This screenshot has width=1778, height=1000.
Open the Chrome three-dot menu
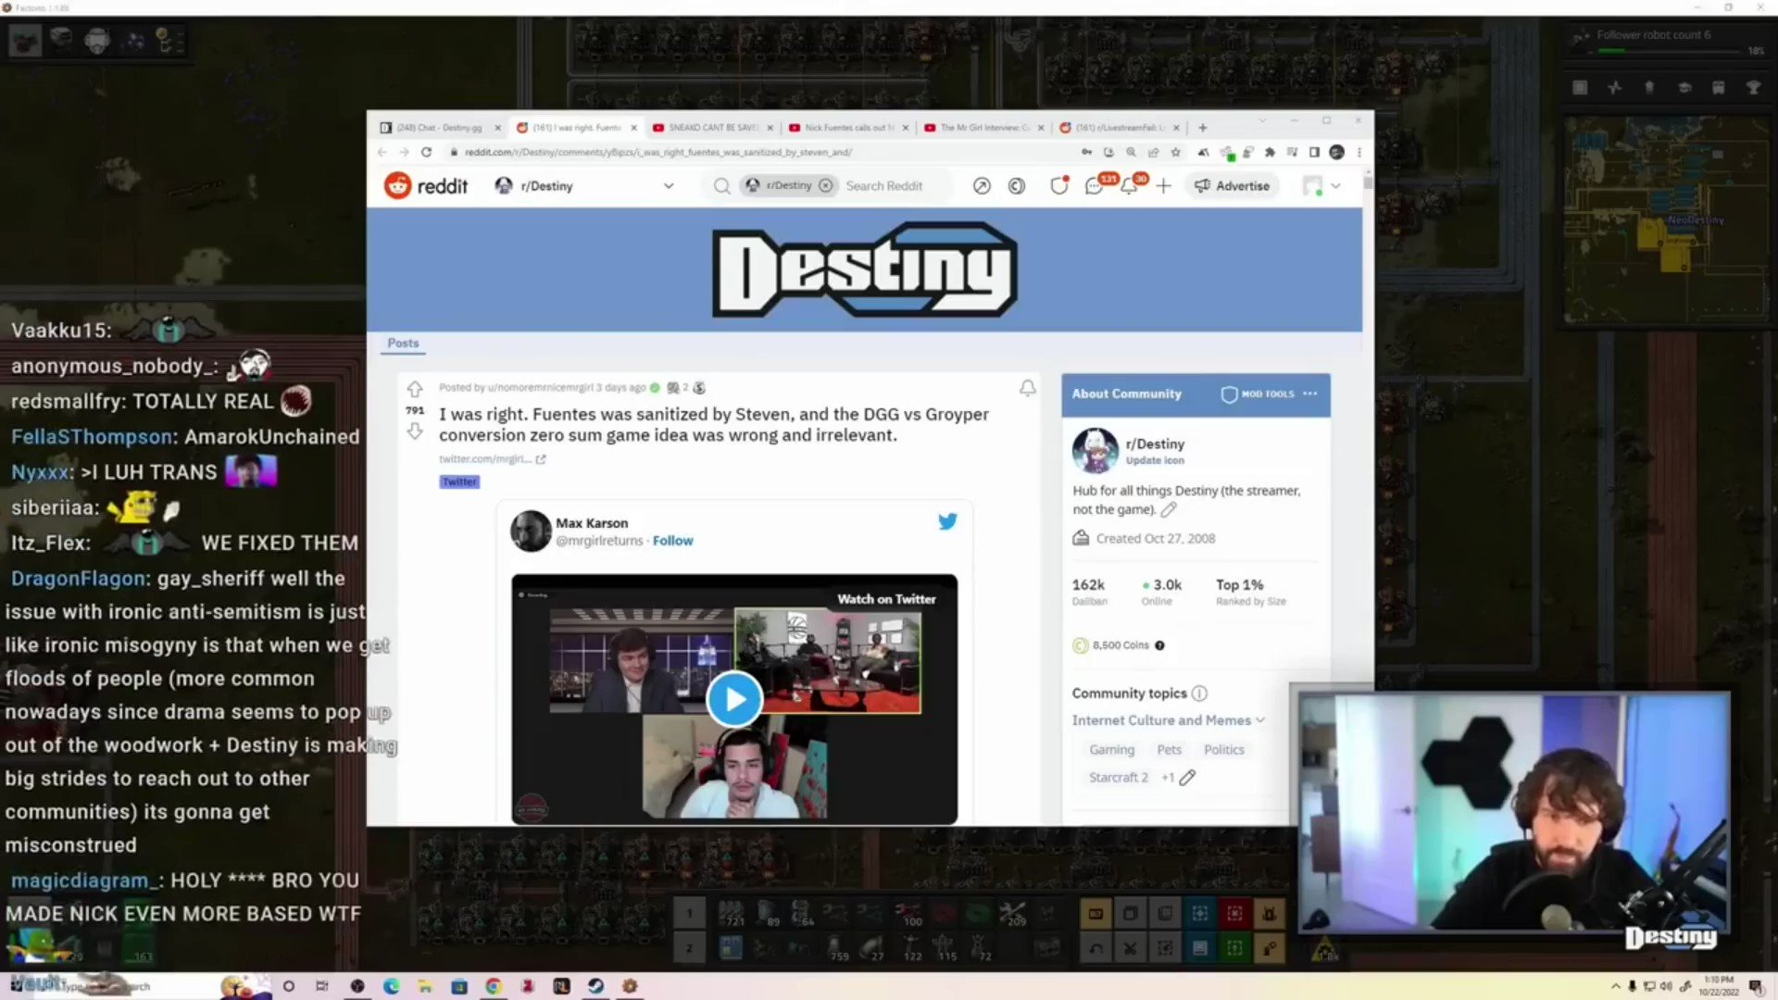point(1359,152)
